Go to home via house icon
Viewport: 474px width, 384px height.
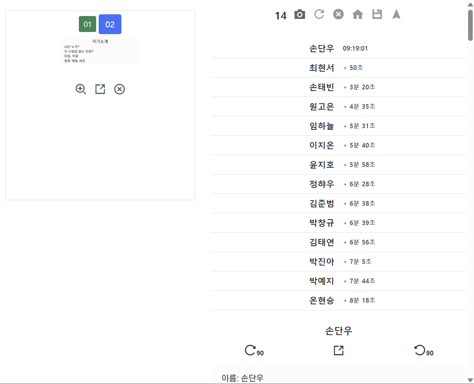coord(358,14)
